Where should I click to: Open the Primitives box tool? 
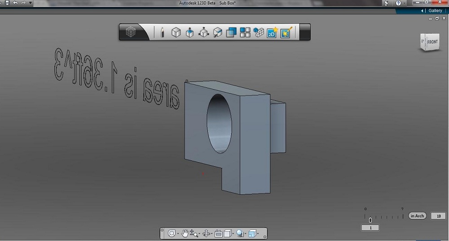[176, 32]
